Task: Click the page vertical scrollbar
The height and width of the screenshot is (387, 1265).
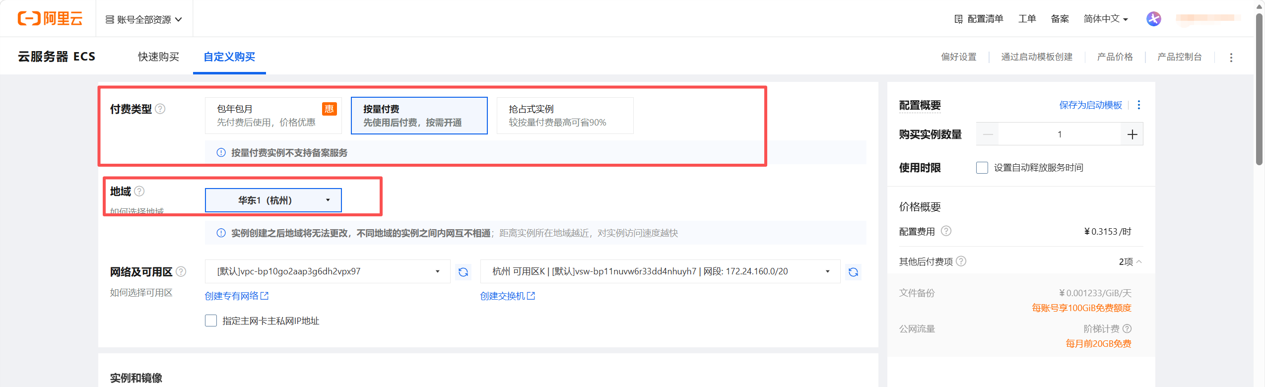Action: pos(1259,89)
